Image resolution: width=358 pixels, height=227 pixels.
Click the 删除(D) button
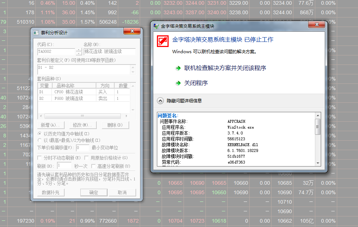pyautogui.click(x=115, y=125)
